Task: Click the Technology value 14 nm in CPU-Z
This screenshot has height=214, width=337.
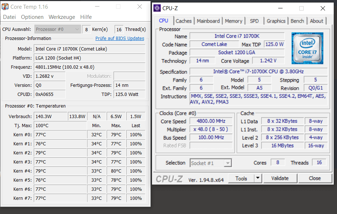Action: click(x=202, y=61)
